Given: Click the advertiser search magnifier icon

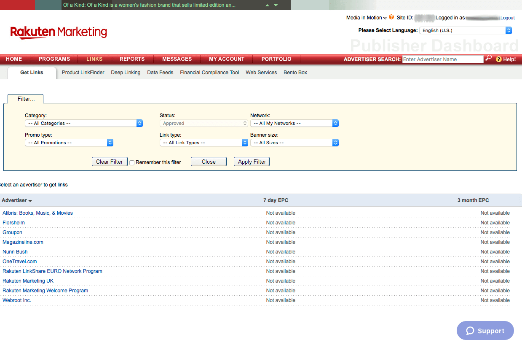Looking at the screenshot, I should coord(488,58).
